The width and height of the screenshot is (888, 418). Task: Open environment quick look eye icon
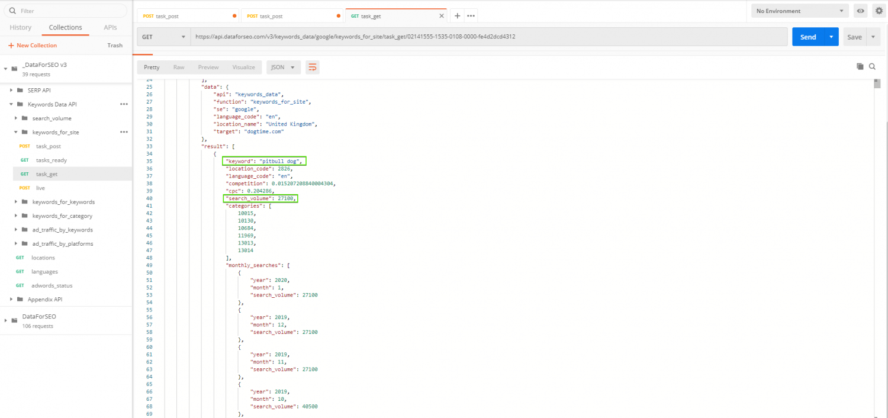pyautogui.click(x=860, y=10)
